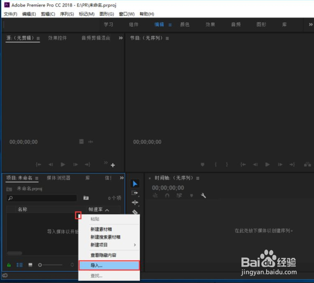This screenshot has height=283, width=314.
Task: Click the find search bin icon
Action: [86, 198]
